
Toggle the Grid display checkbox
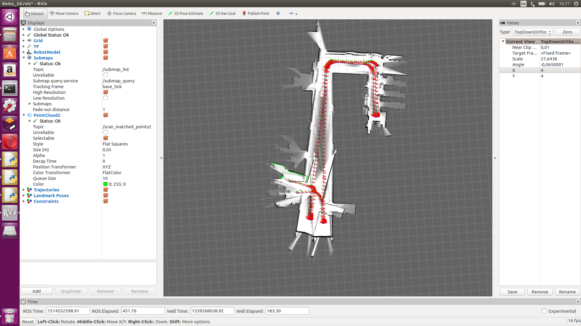click(x=106, y=40)
